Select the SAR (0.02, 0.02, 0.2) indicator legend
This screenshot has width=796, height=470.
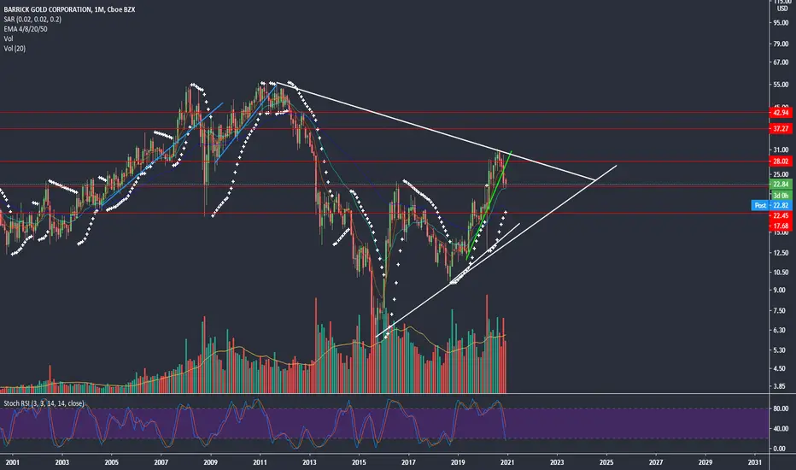32,20
